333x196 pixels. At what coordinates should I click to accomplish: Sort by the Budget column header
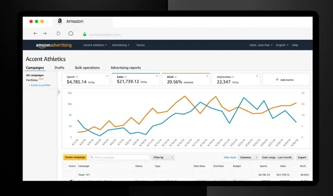click(237, 166)
